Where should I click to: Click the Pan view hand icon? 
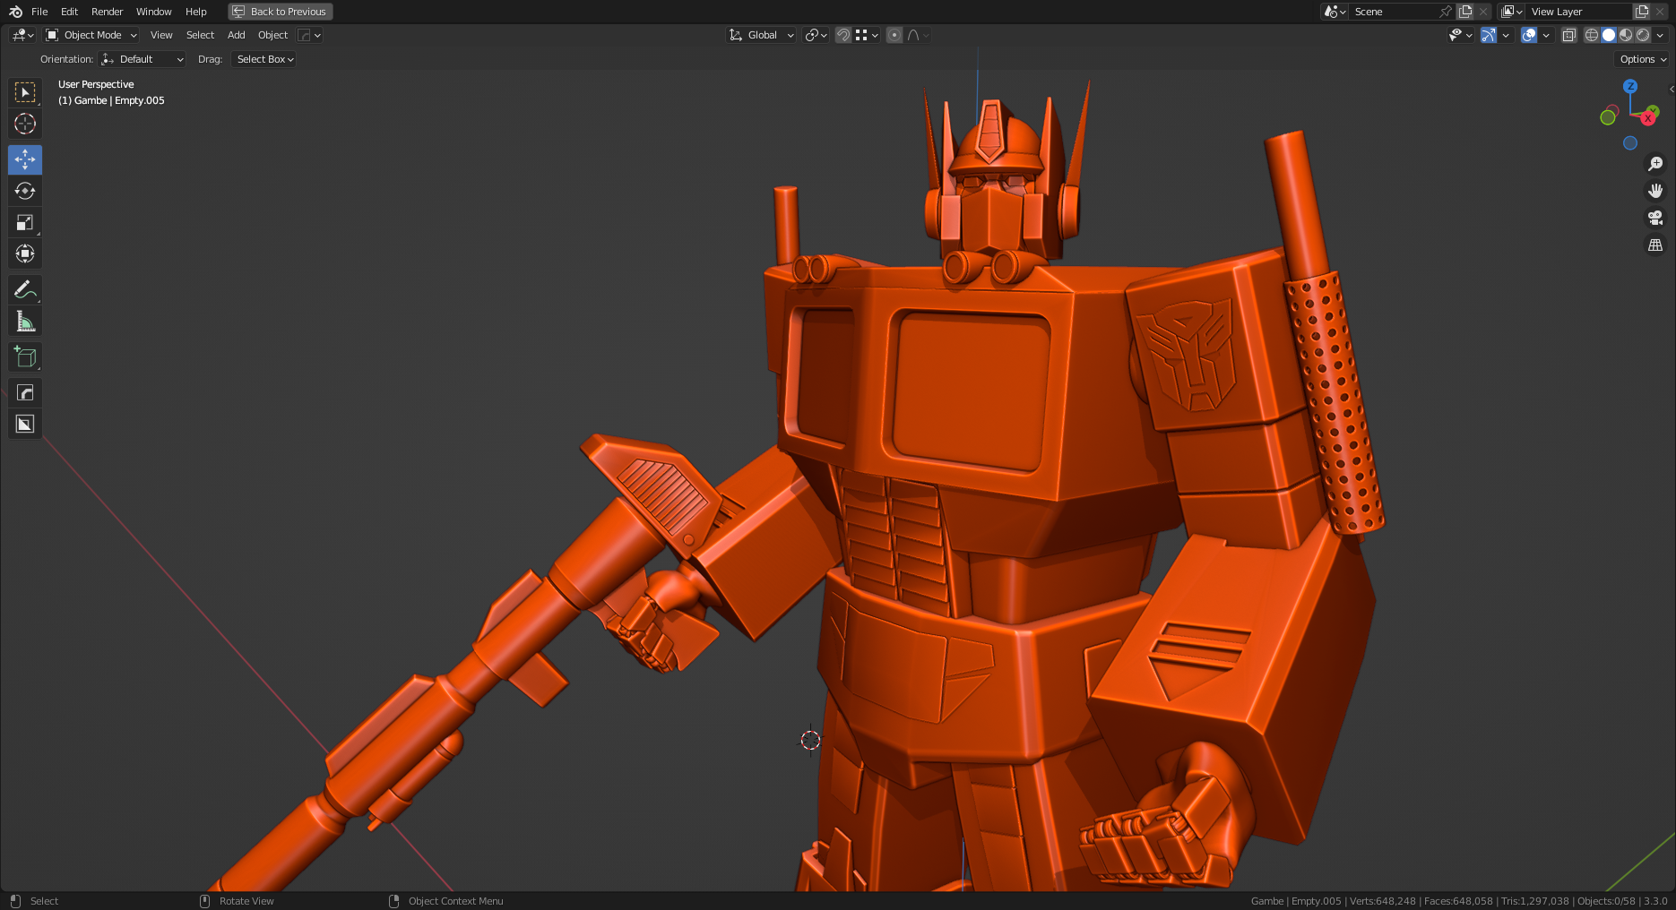pyautogui.click(x=1655, y=191)
